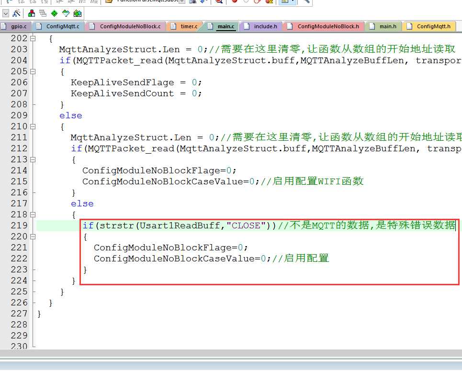
Task: Click the '//启用配置' comment on line 222
Action: (301, 259)
